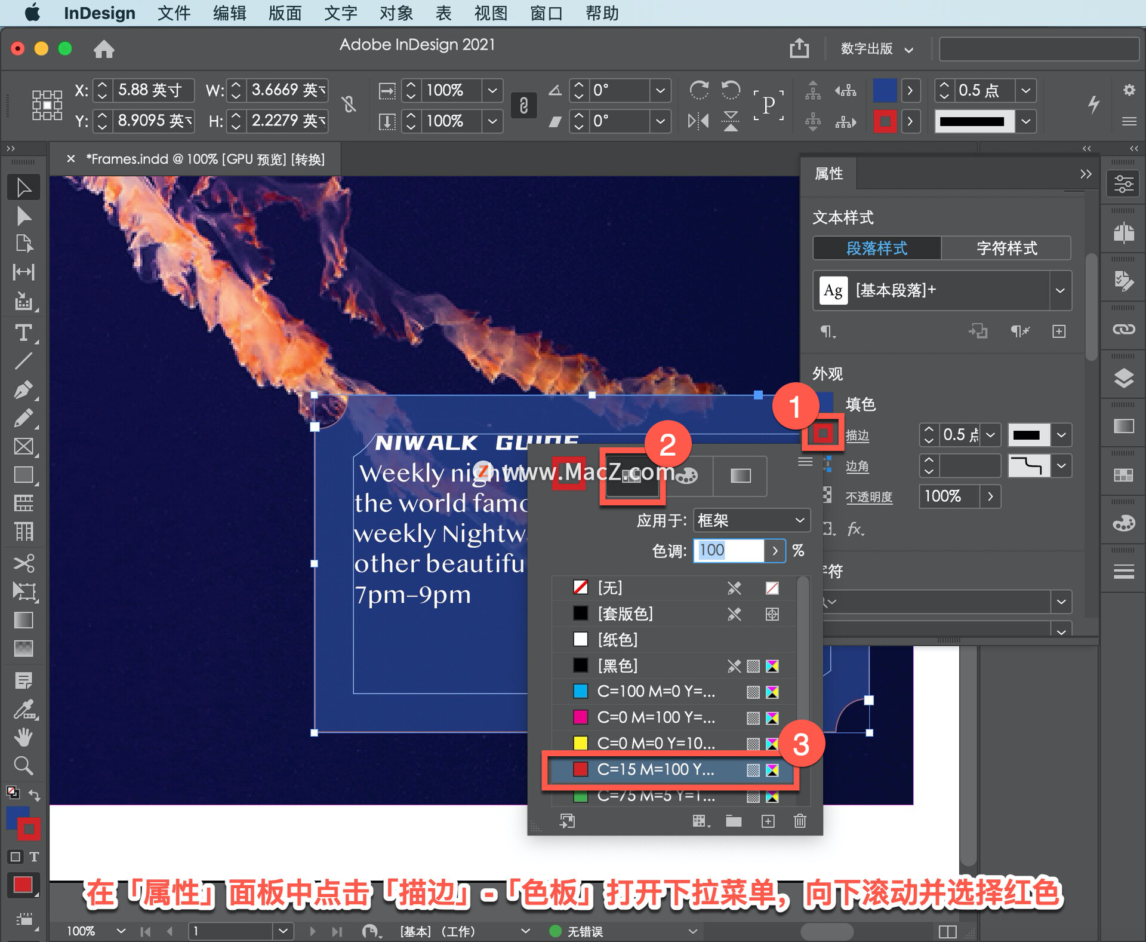Flip horizontal icon in control bar
Viewport: 1146px width, 942px height.
point(698,121)
